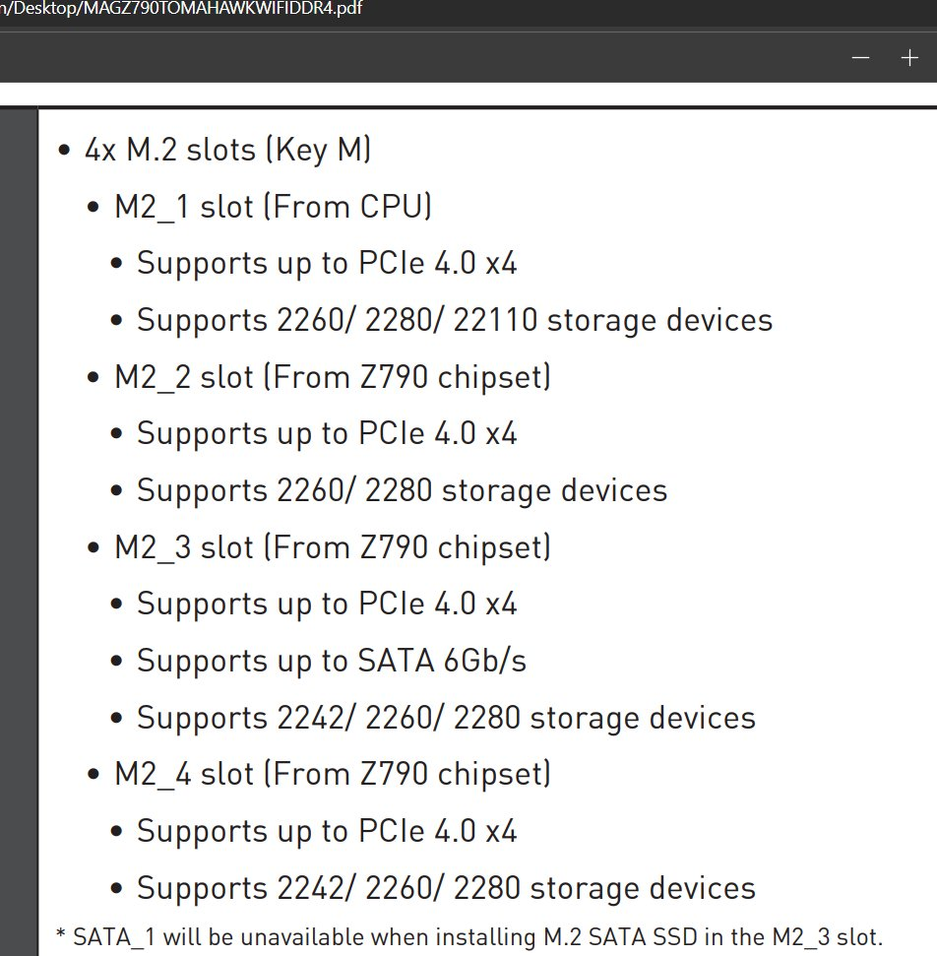Click the PCIe 4.0 x4 line under M2_1 slot
This screenshot has height=956, width=937.
[327, 264]
